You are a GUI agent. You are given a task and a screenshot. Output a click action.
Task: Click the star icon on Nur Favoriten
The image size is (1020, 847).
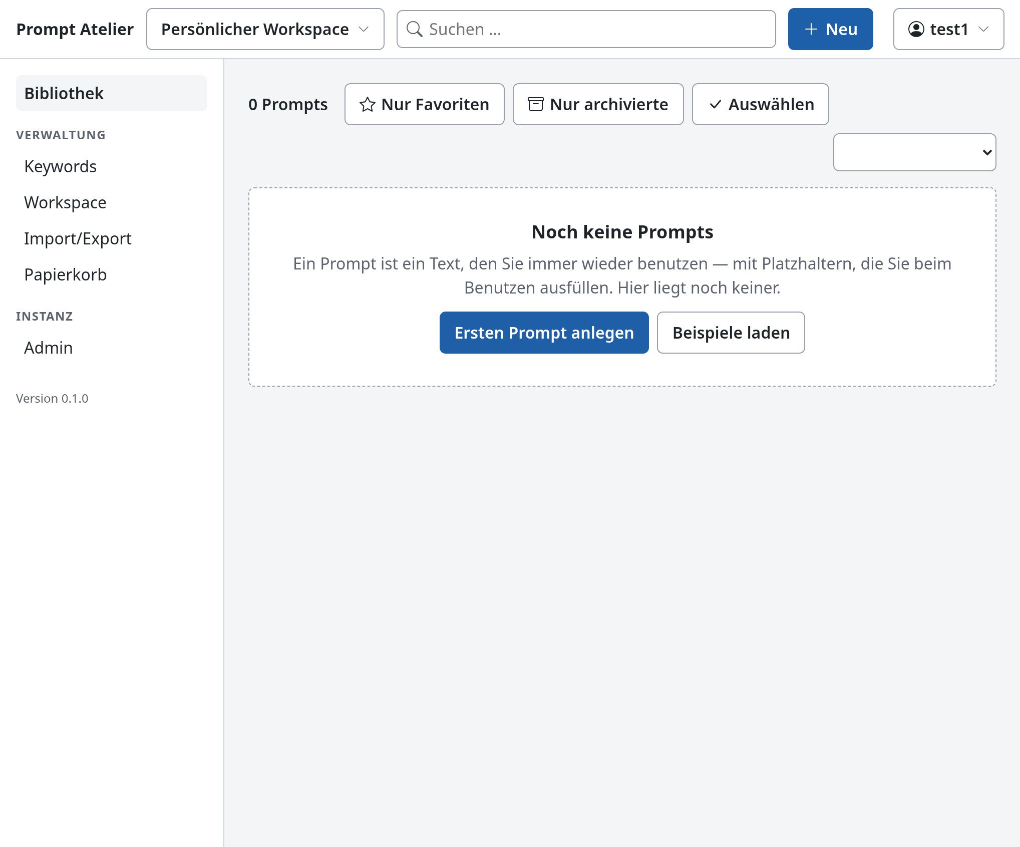(x=367, y=104)
